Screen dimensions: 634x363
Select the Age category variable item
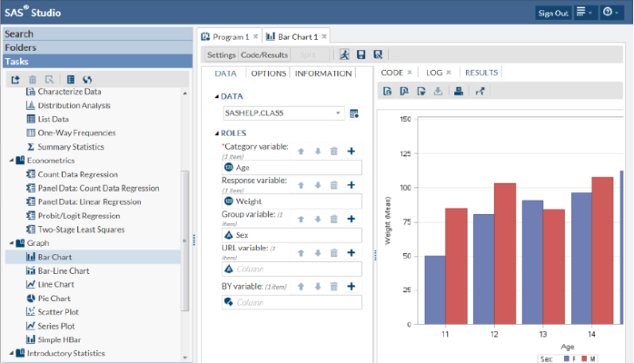[x=292, y=168]
